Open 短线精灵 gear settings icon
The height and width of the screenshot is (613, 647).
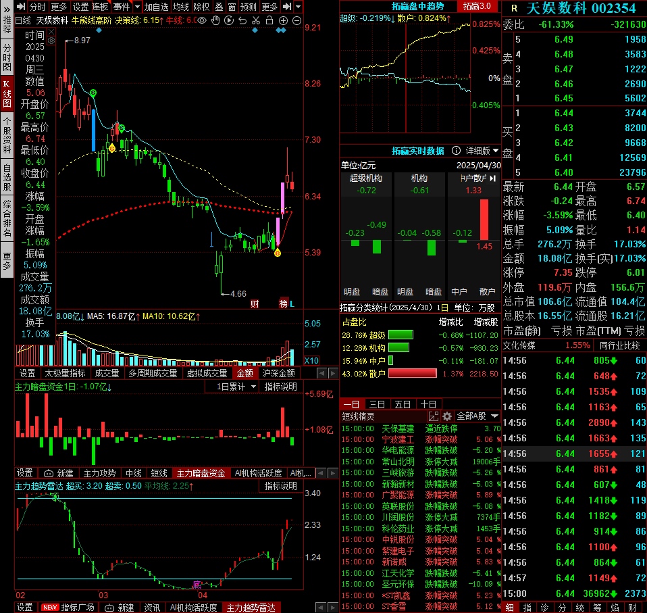point(447,416)
